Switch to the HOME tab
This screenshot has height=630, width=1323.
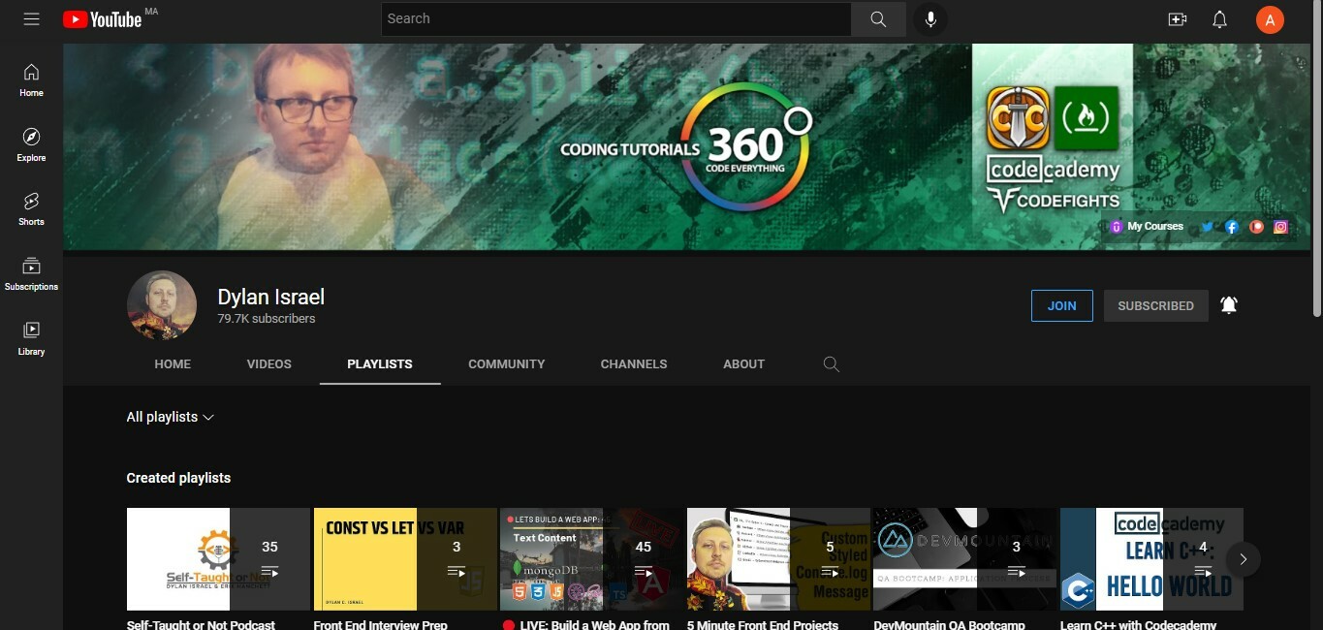173,364
